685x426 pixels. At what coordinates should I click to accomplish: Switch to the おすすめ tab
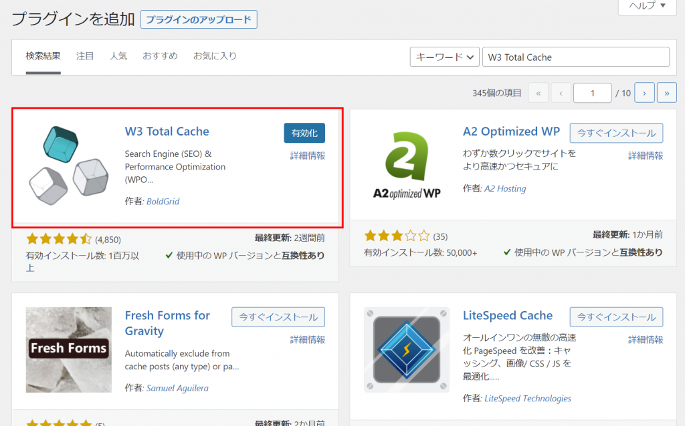pos(160,56)
